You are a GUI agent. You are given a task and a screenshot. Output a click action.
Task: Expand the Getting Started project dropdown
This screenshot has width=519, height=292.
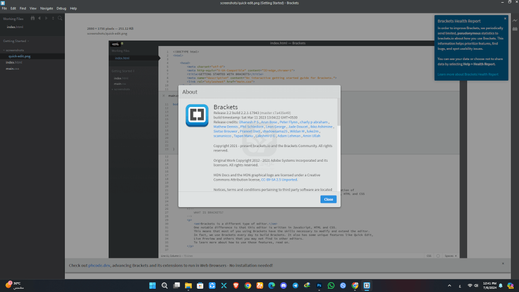coord(28,41)
